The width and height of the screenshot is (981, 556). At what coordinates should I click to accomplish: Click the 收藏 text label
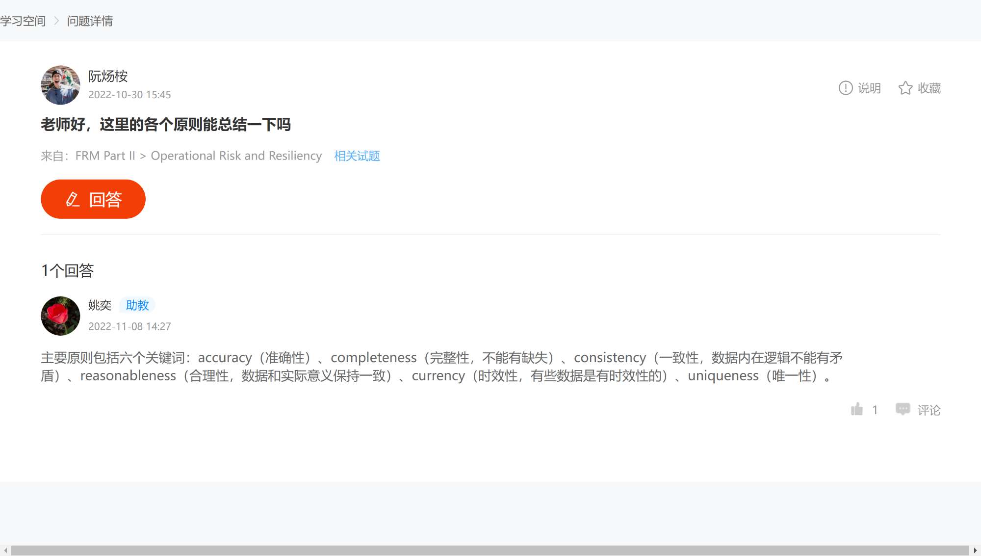pos(929,88)
